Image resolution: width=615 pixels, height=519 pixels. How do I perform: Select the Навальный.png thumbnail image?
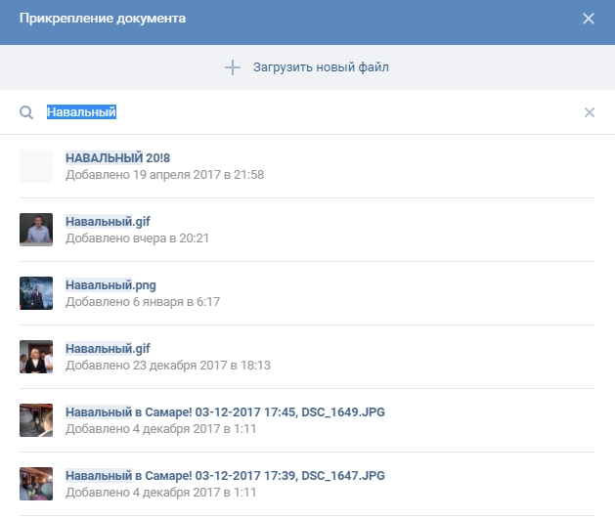pyautogui.click(x=36, y=293)
